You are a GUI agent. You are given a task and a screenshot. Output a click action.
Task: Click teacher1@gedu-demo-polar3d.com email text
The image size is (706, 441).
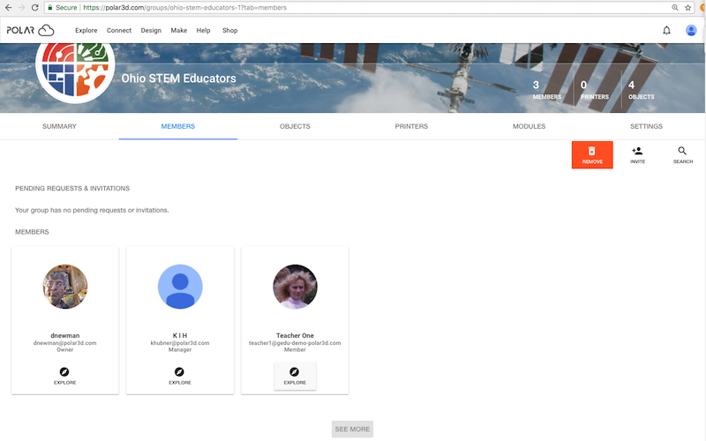[295, 343]
